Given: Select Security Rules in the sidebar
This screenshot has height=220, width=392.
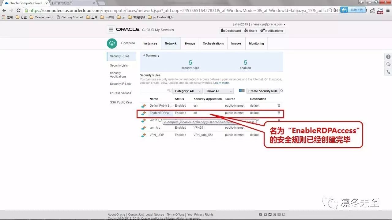Looking at the screenshot, I should coord(122,56).
